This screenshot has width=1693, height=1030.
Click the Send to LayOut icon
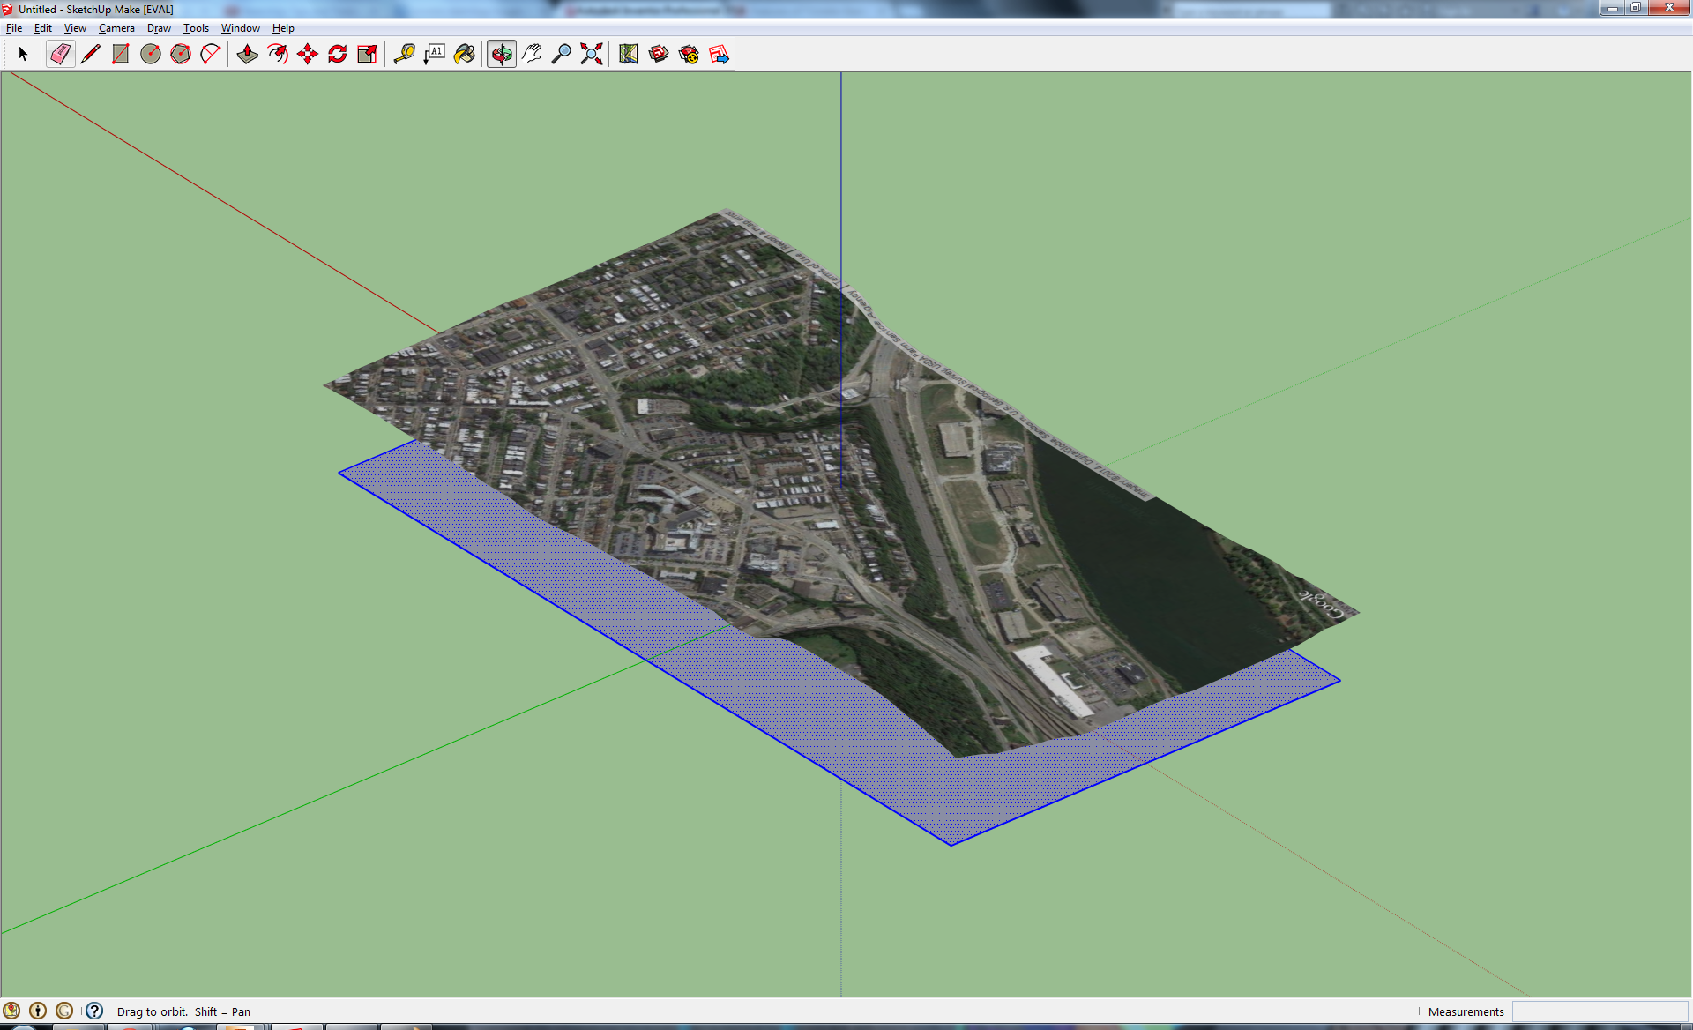click(719, 54)
